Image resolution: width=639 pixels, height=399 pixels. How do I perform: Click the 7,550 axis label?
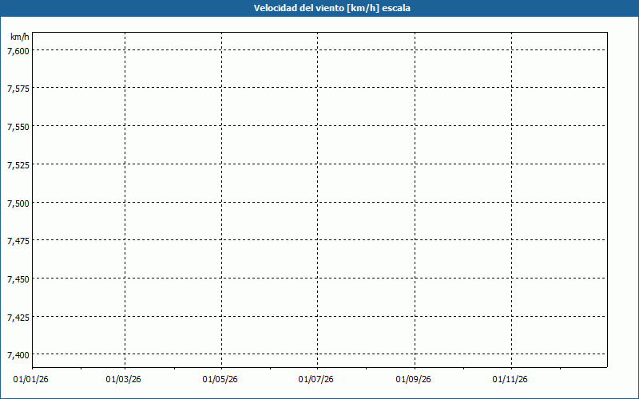click(18, 127)
